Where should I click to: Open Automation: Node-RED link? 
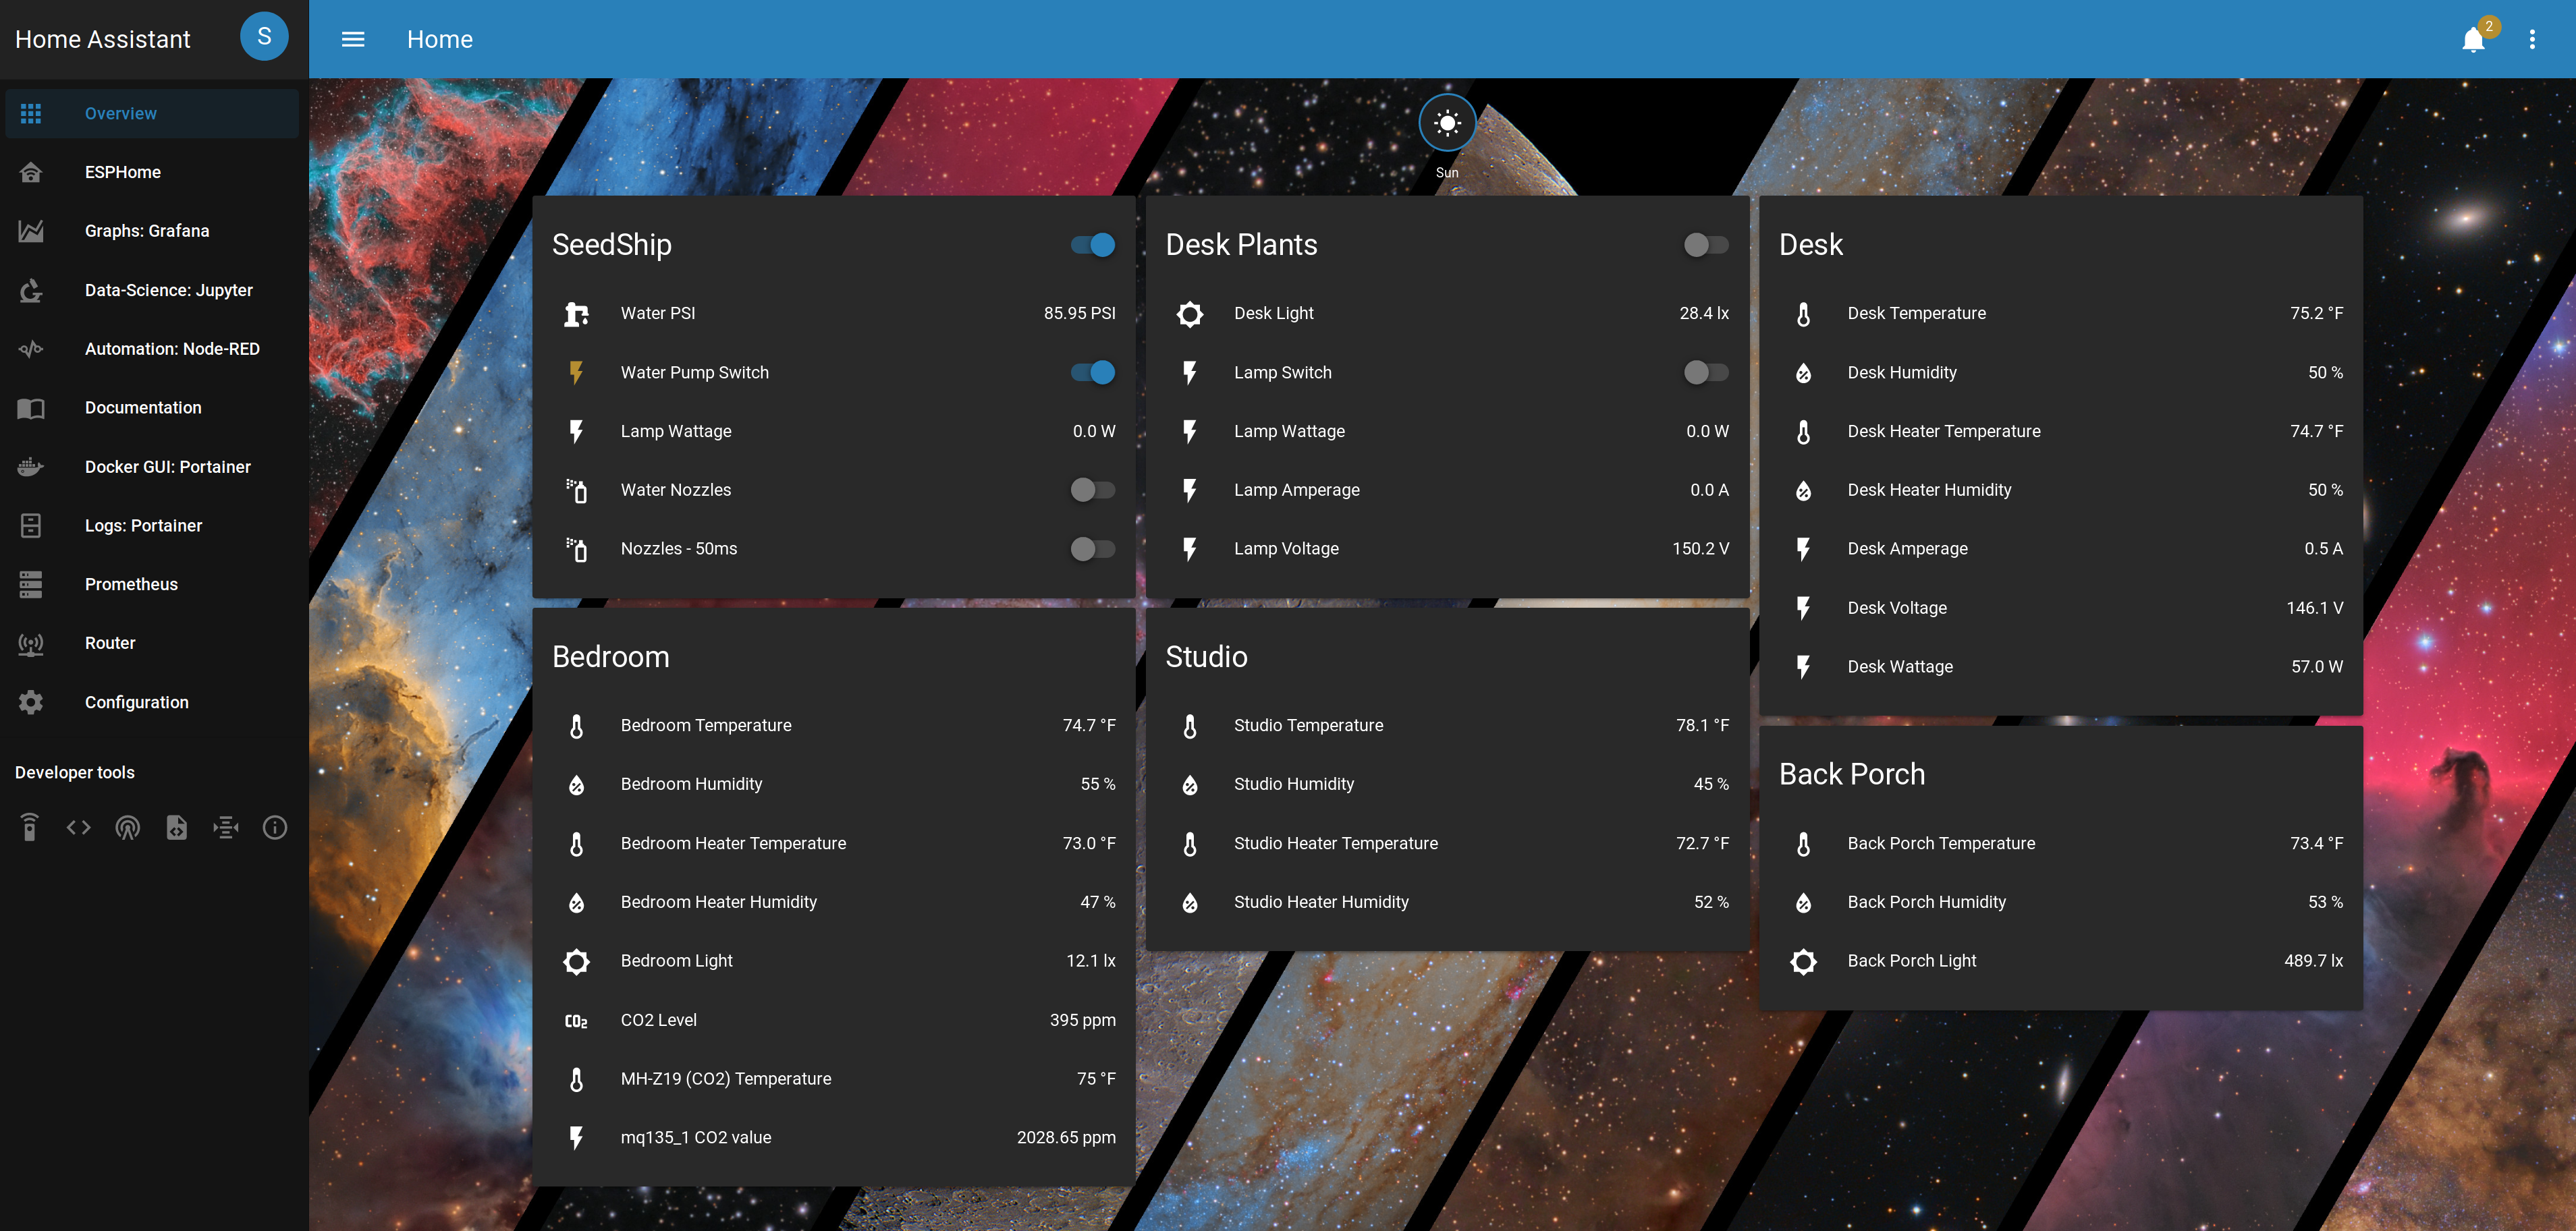172,349
